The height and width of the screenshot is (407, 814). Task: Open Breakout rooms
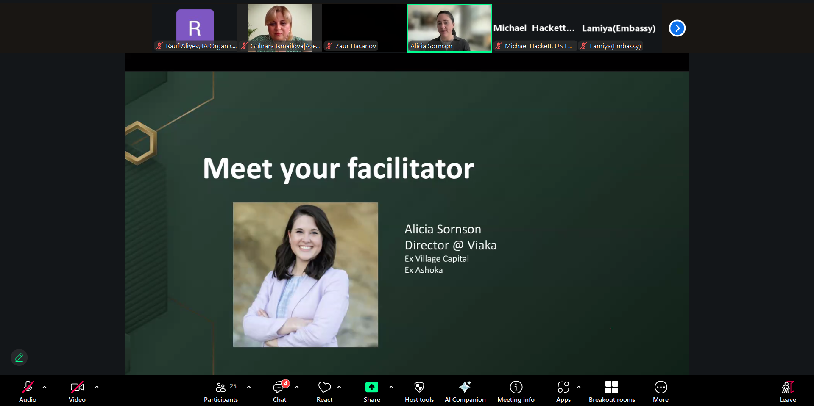612,391
